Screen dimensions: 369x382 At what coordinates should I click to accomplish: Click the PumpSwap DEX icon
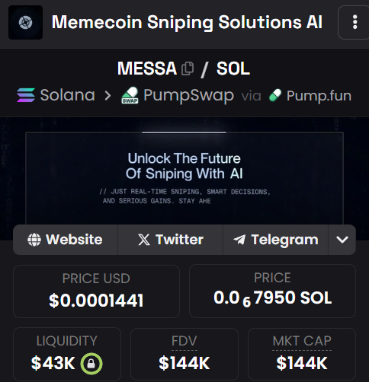pyautogui.click(x=130, y=96)
